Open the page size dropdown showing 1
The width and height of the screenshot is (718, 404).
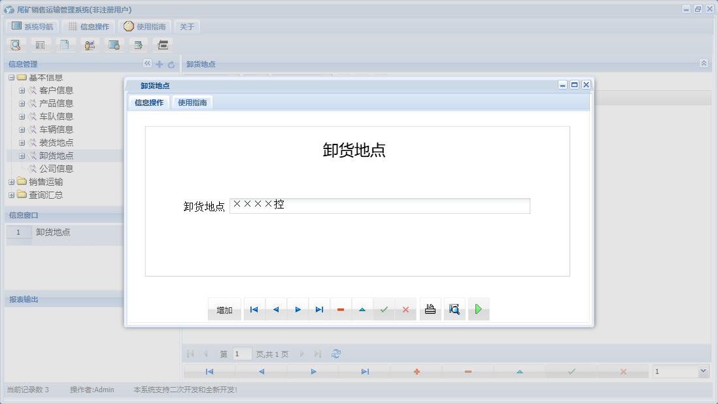[x=680, y=371]
